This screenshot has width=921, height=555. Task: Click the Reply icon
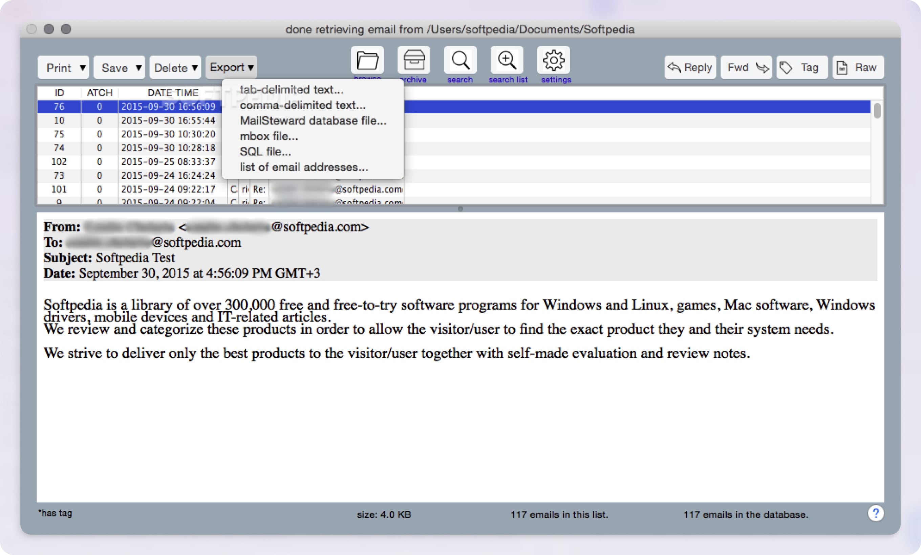pyautogui.click(x=690, y=68)
